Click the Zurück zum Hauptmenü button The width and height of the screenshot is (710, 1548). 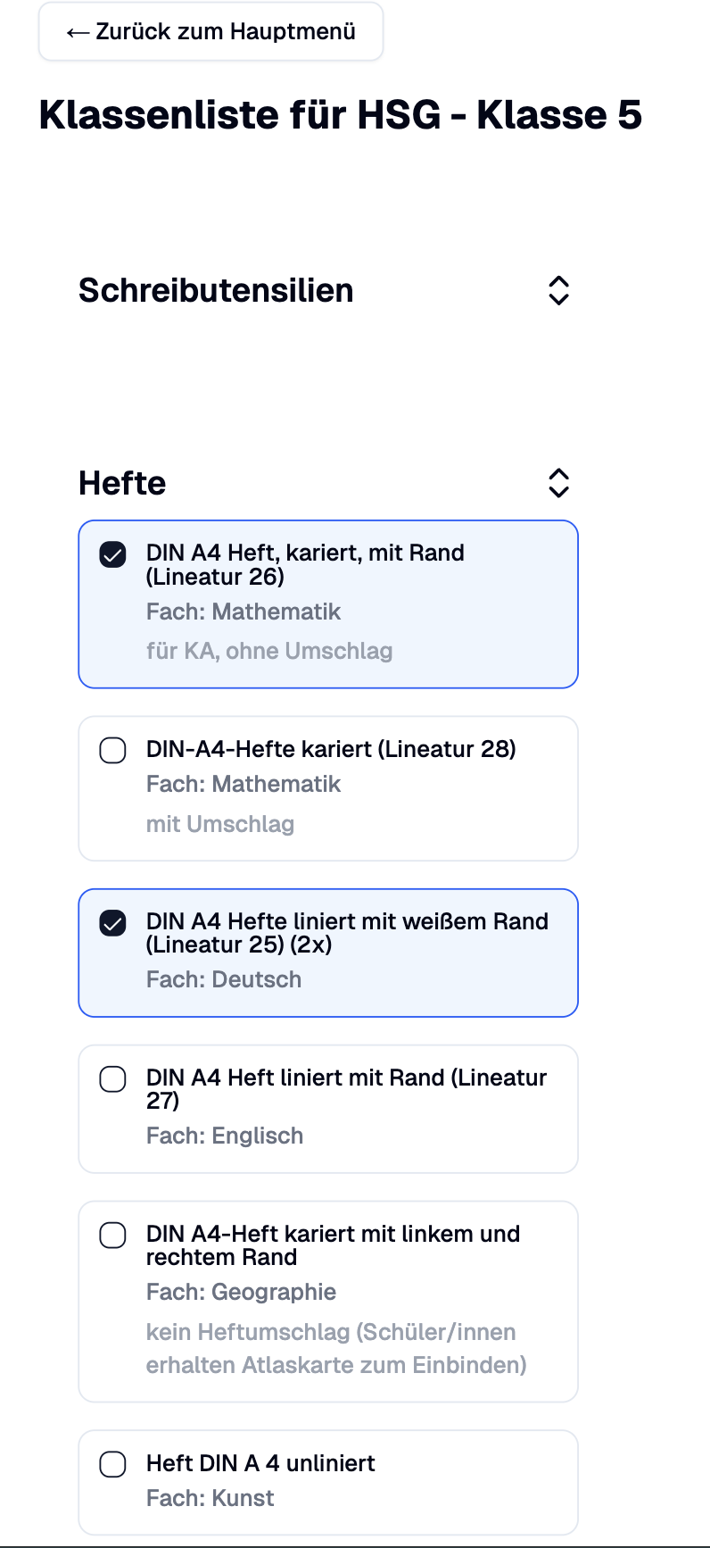pyautogui.click(x=211, y=32)
